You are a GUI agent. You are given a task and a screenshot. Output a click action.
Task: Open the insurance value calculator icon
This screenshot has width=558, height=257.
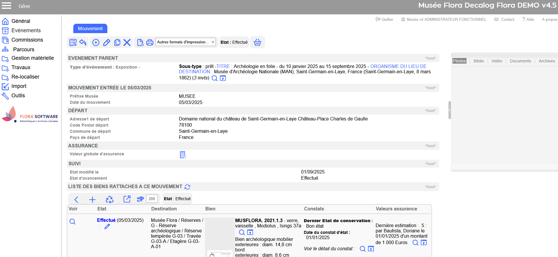coord(183,155)
